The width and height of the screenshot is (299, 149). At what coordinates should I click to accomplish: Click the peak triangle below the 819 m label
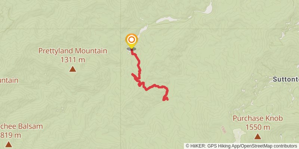[8, 144]
